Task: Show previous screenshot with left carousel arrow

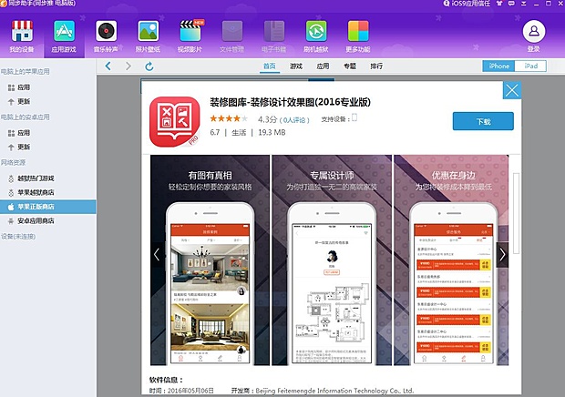Action: pyautogui.click(x=156, y=254)
